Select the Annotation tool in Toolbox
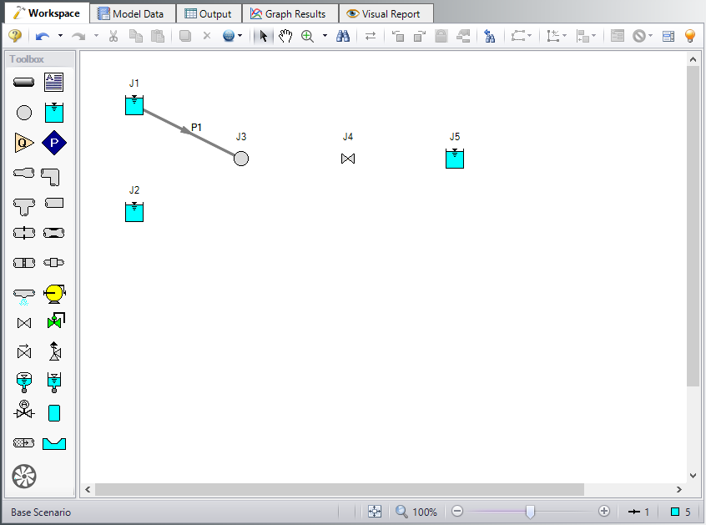 coord(54,83)
